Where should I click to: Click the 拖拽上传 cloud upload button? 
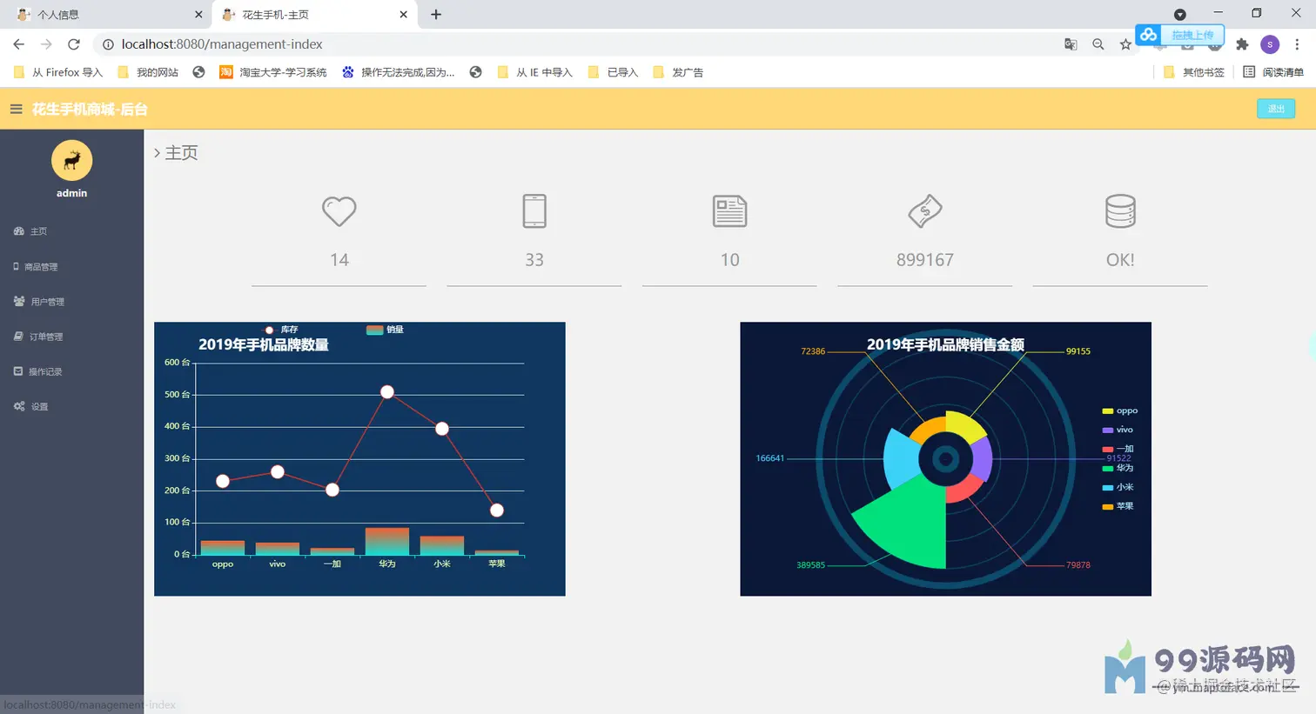point(1180,35)
